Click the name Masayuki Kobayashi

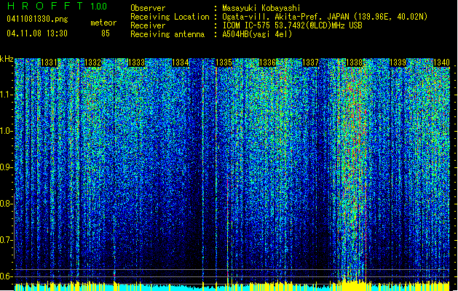(x=261, y=8)
